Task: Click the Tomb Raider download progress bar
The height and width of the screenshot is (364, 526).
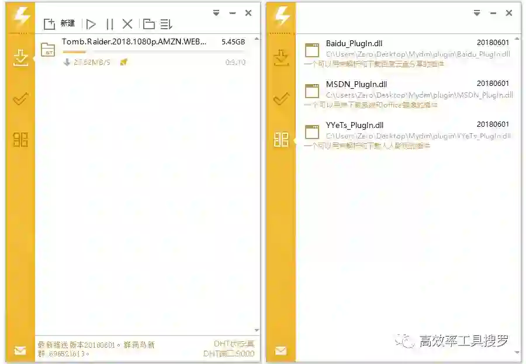Action: pyautogui.click(x=154, y=52)
